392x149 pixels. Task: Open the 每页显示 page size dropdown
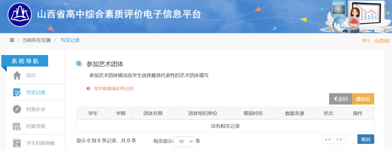point(184,141)
